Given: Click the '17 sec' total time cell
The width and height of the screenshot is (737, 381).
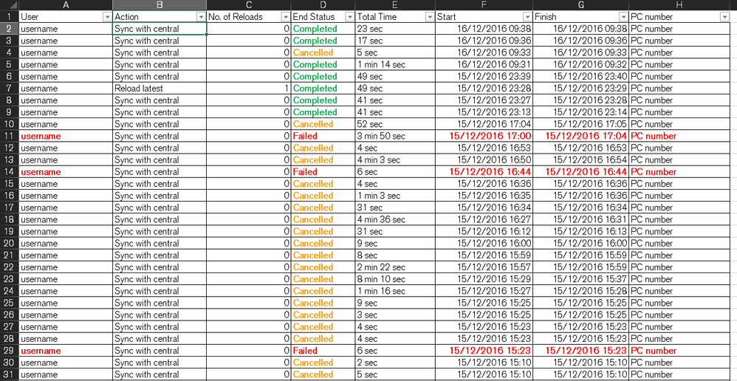Looking at the screenshot, I should 395,41.
